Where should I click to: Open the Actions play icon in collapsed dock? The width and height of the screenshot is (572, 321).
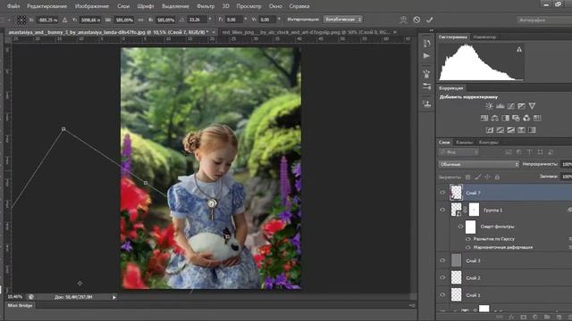point(426,55)
